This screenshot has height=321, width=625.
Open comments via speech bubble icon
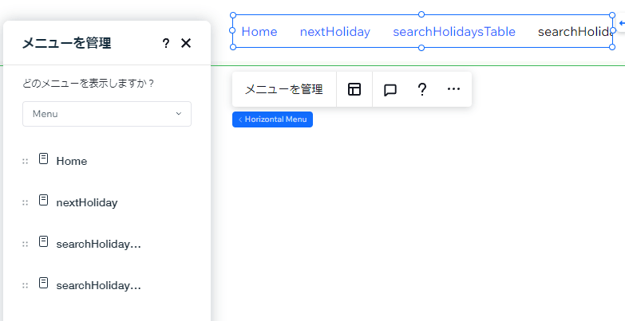tap(390, 90)
